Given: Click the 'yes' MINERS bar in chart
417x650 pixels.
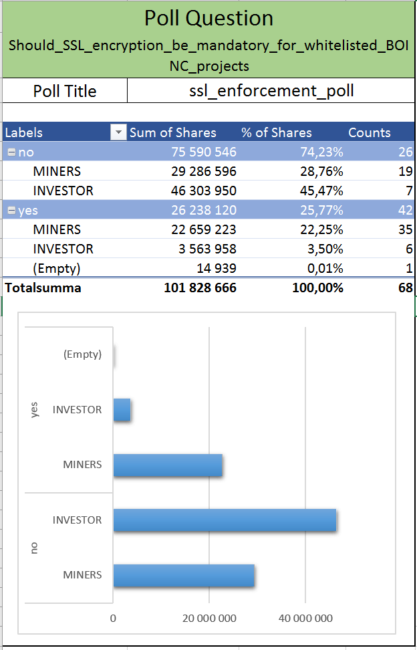Looking at the screenshot, I should pyautogui.click(x=168, y=465).
